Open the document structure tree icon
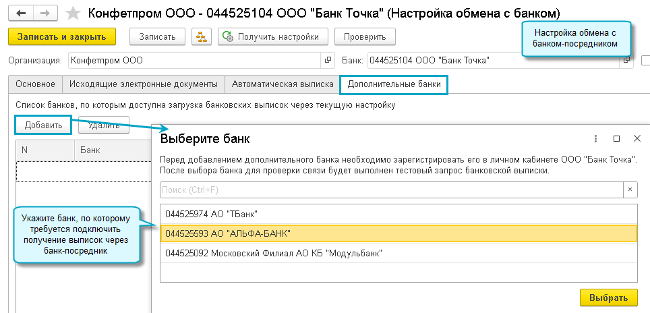Image resolution: width=650 pixels, height=313 pixels. (x=202, y=36)
